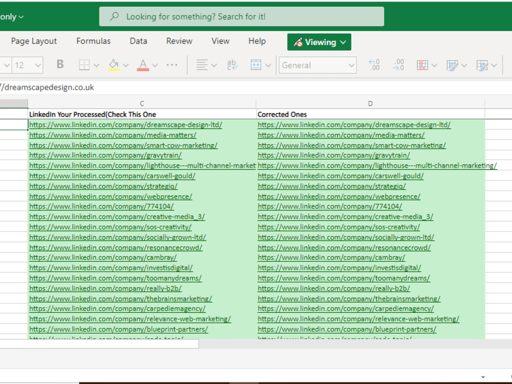
Task: Expand the merge cells dropdown arrow
Action: [268, 66]
